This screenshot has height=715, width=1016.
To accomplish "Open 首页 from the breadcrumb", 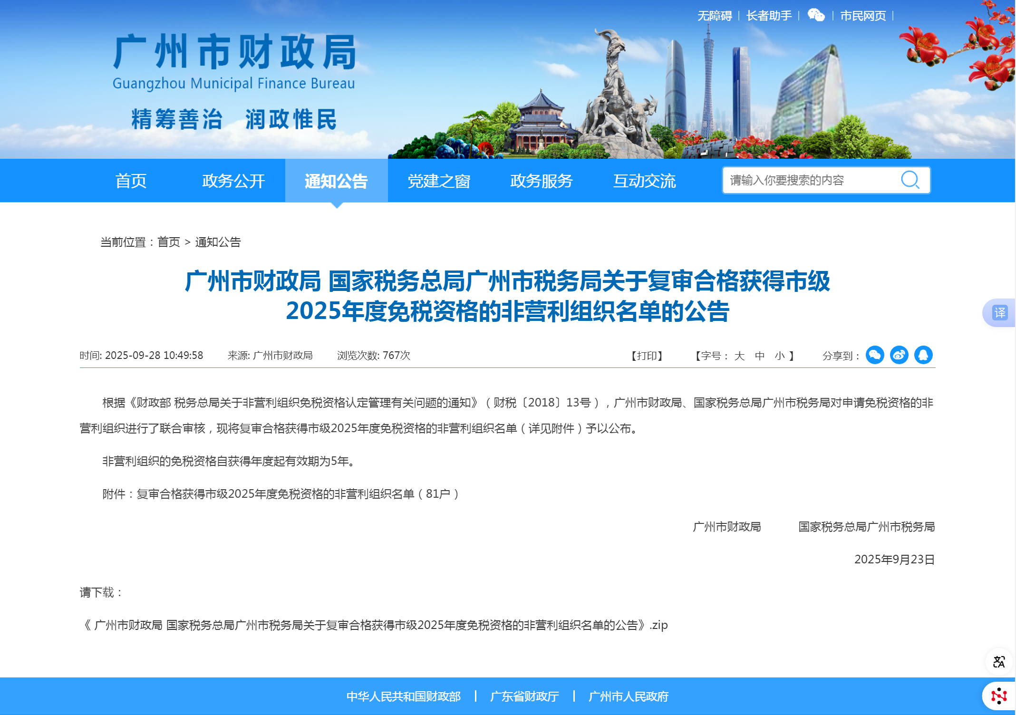I will click(169, 242).
